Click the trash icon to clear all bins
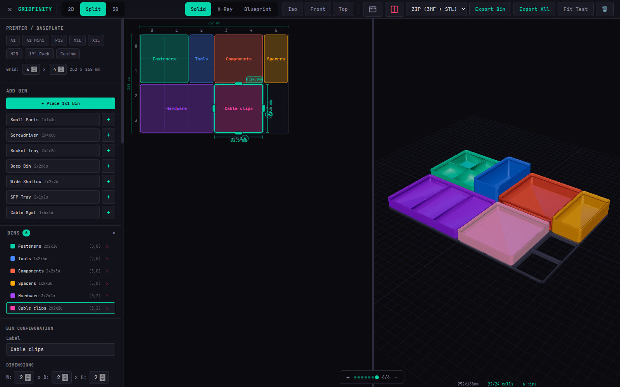This screenshot has height=387, width=620. coord(604,9)
